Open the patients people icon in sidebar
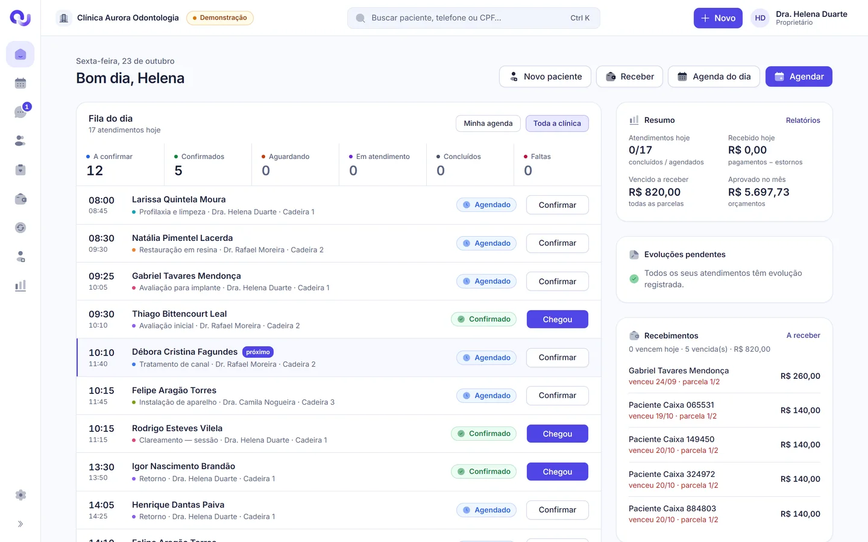Image resolution: width=868 pixels, height=542 pixels. point(20,141)
